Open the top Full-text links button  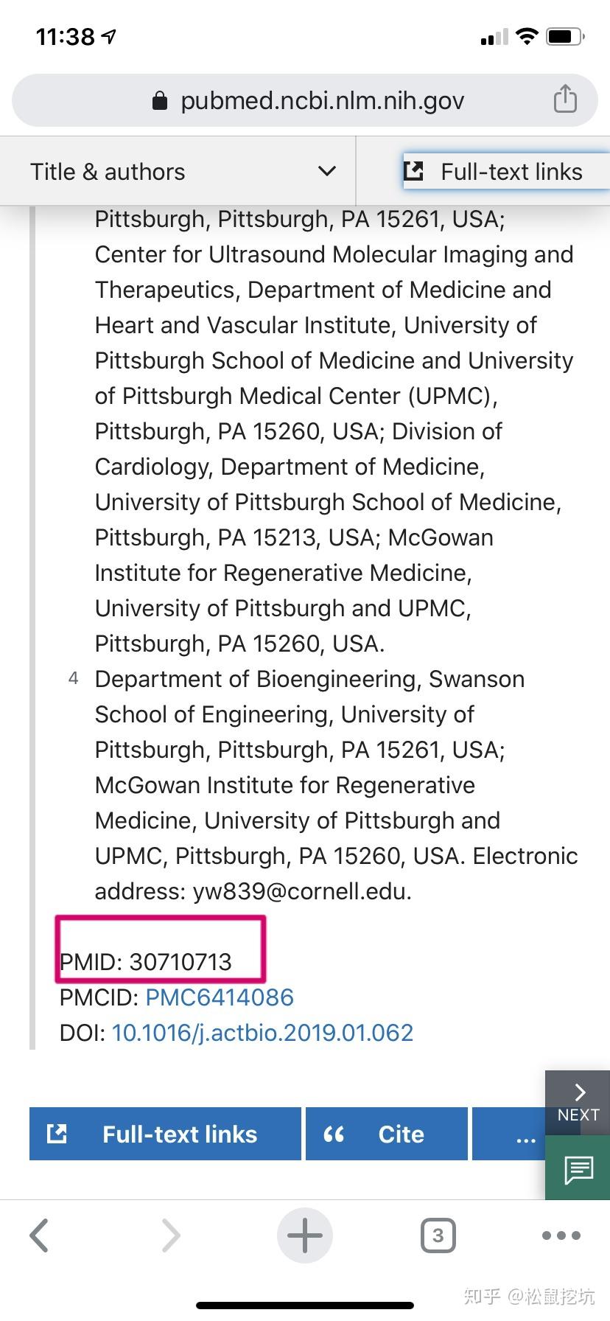507,172
